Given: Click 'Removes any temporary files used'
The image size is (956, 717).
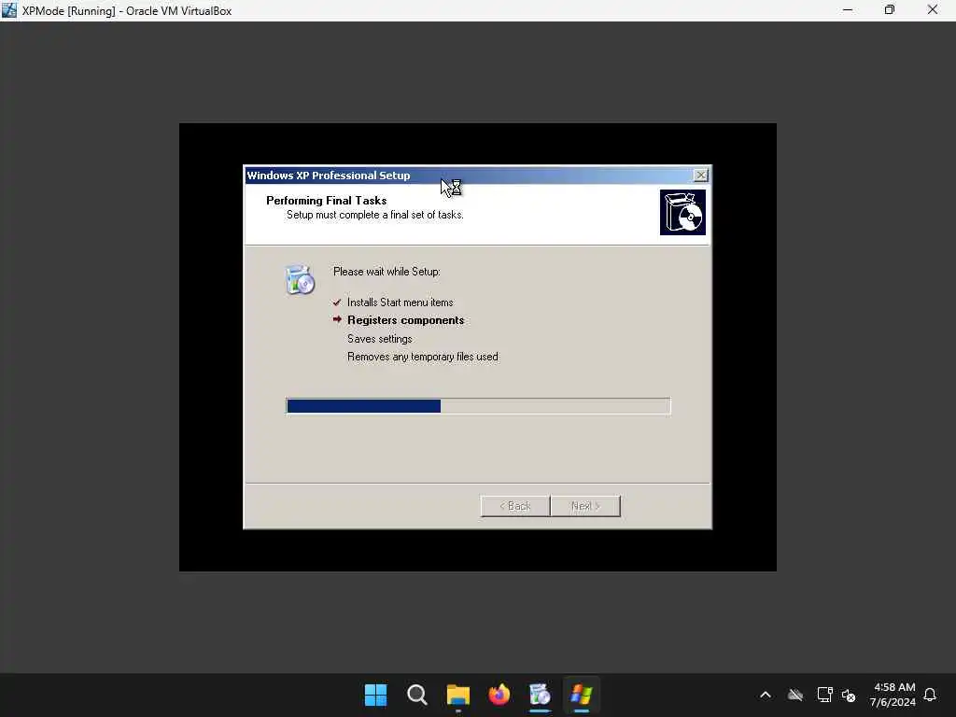Looking at the screenshot, I should pyautogui.click(x=423, y=357).
